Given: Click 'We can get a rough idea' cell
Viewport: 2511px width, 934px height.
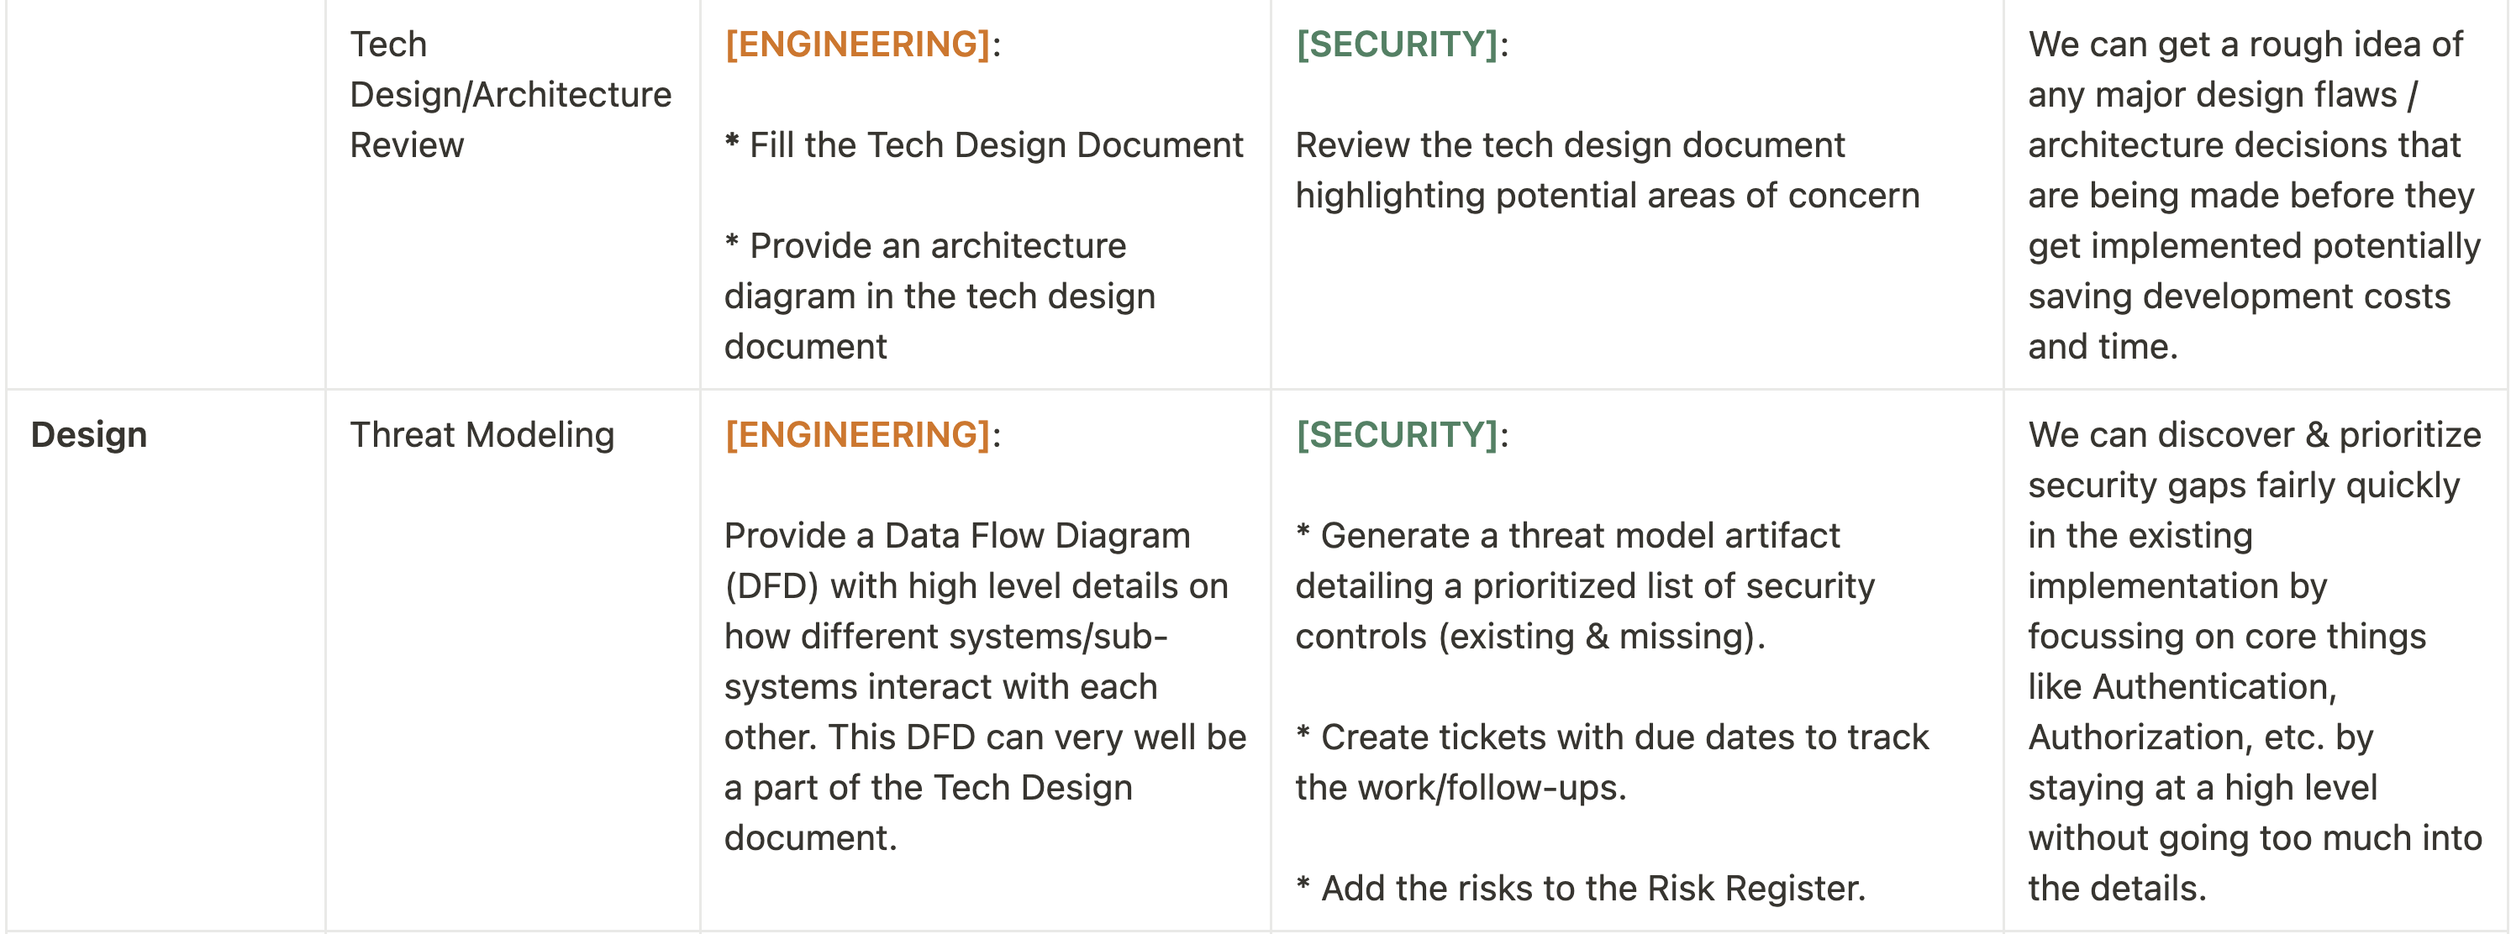Looking at the screenshot, I should 2254,195.
